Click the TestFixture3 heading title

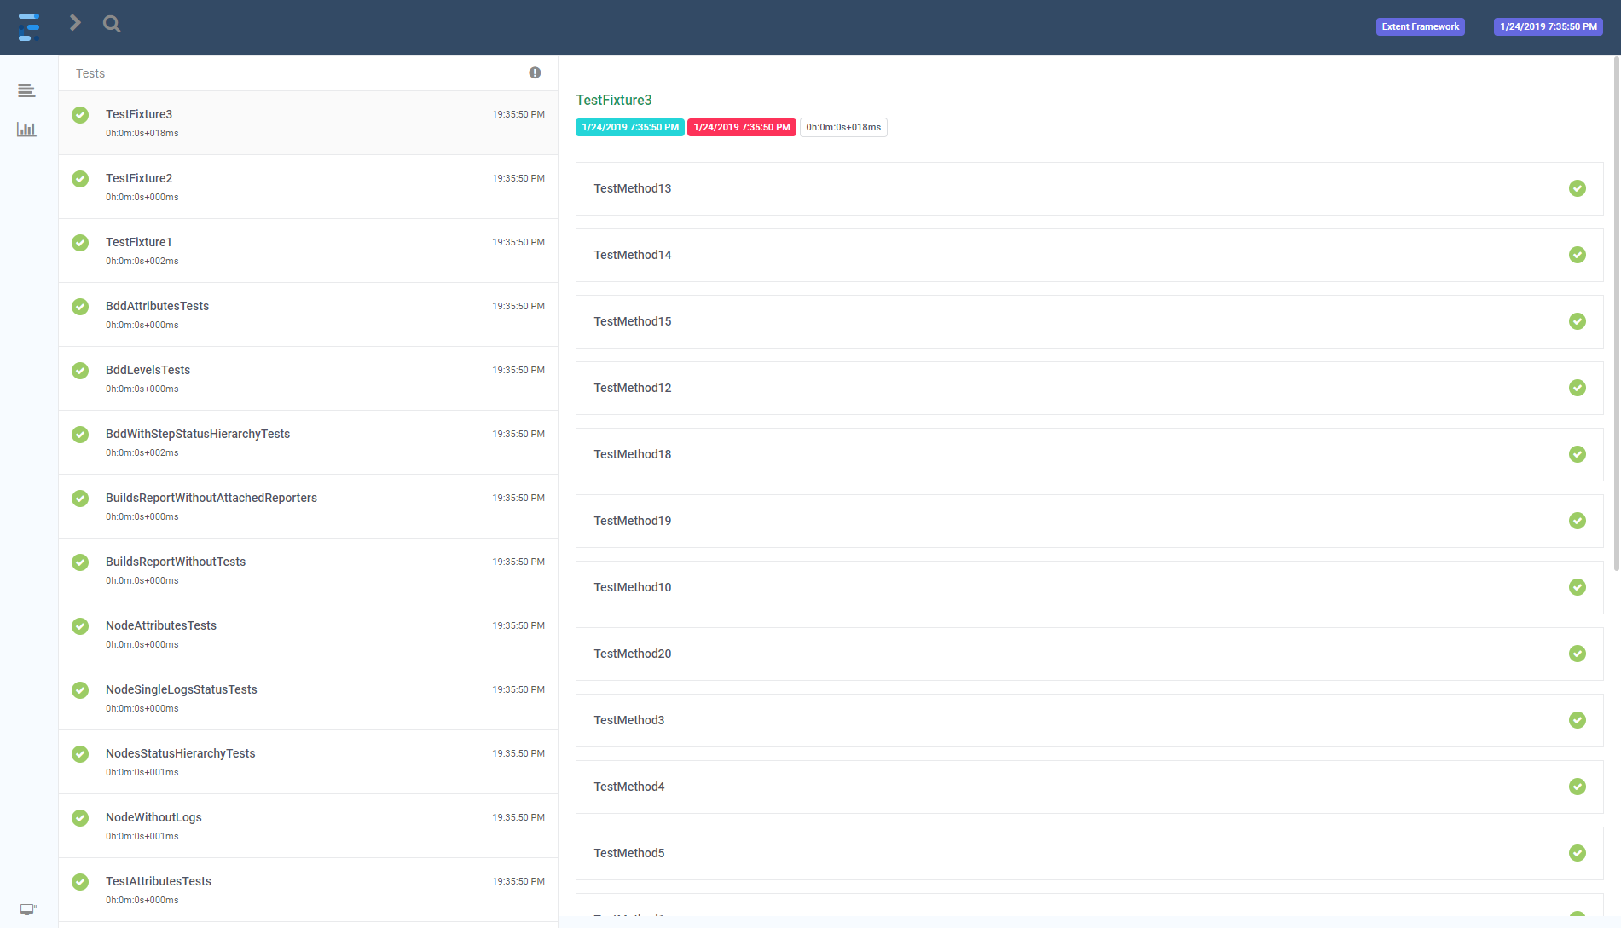(613, 101)
